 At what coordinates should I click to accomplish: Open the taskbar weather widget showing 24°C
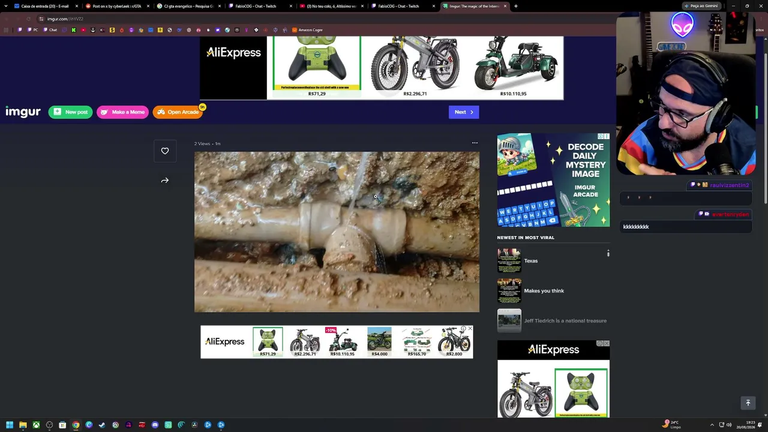(671, 425)
